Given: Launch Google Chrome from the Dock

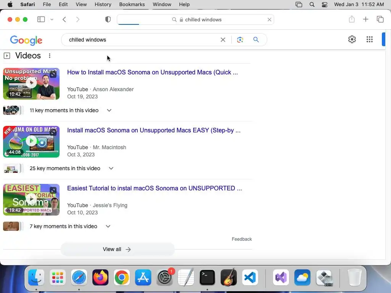Looking at the screenshot, I should pyautogui.click(x=122, y=277).
